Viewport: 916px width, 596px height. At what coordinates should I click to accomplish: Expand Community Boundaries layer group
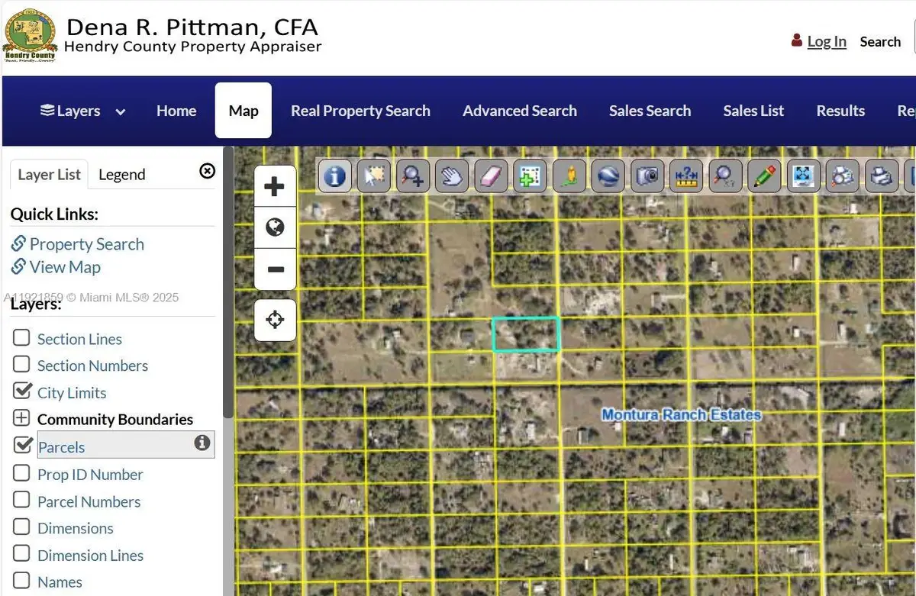click(x=21, y=417)
